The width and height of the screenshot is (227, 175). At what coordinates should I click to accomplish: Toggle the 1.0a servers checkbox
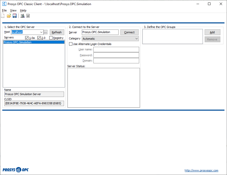pos(27,38)
